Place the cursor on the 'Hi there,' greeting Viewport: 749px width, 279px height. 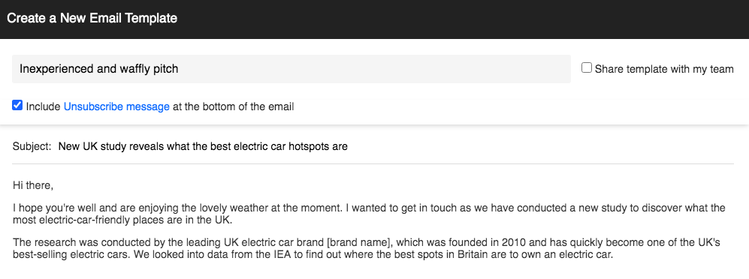33,185
